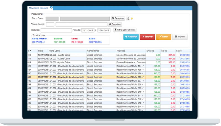Click saldo value 27.458,55
Screen dimensions: 221x126
185,99
